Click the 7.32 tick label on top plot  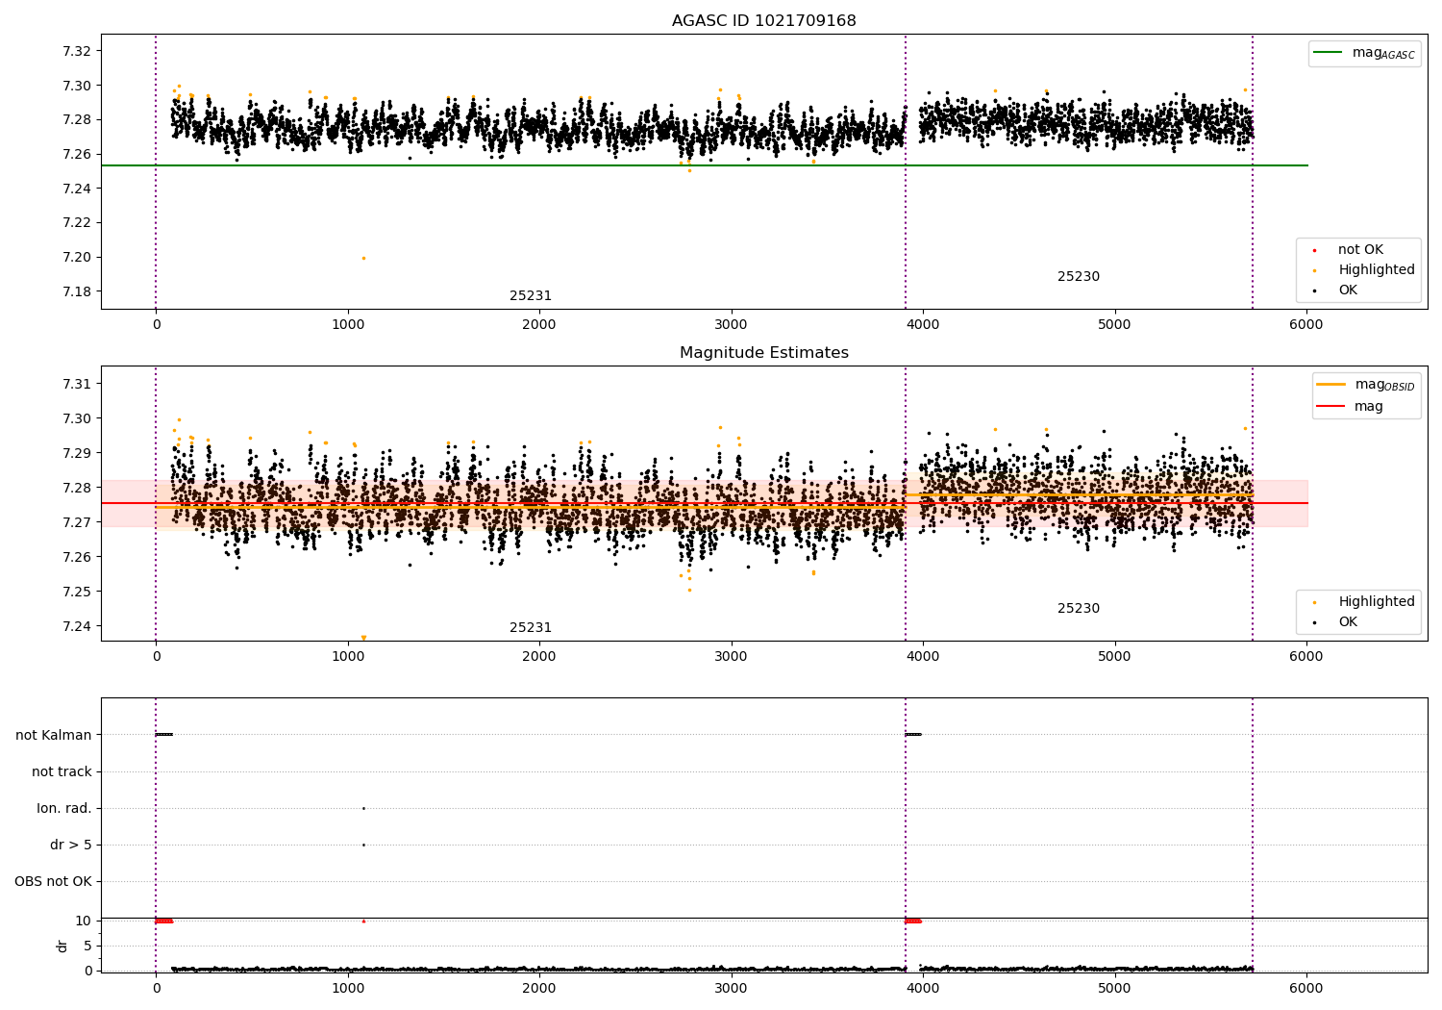(75, 51)
